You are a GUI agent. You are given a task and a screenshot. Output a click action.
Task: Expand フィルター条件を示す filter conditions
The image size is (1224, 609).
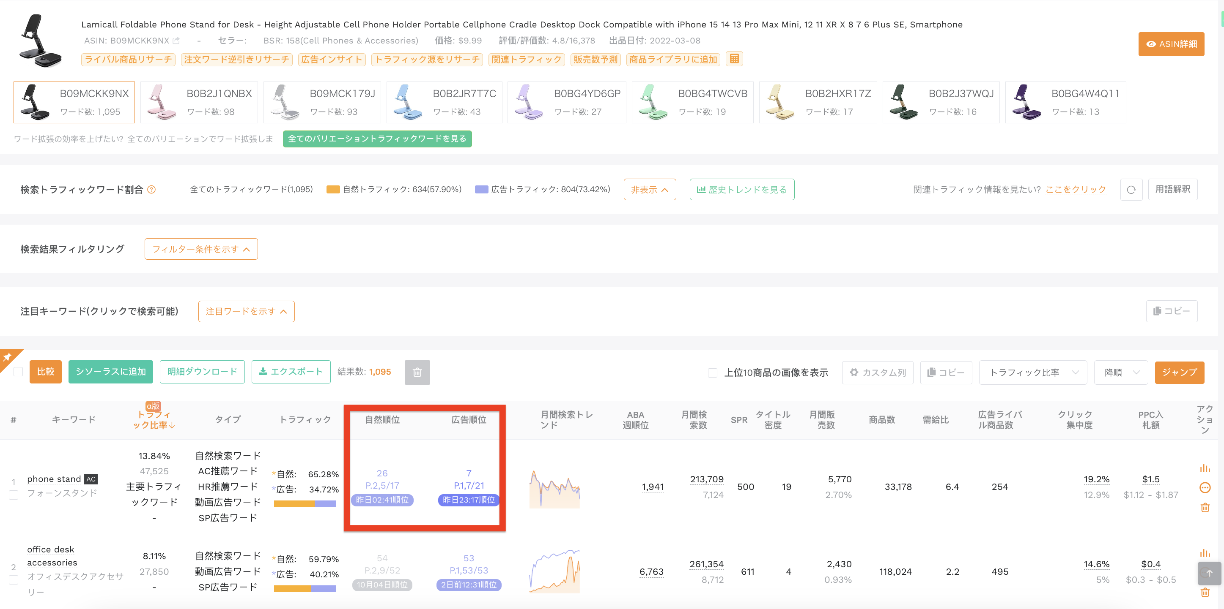[201, 249]
